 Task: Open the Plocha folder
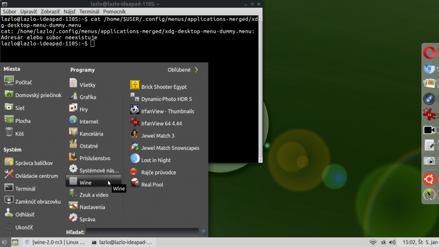click(x=18, y=121)
